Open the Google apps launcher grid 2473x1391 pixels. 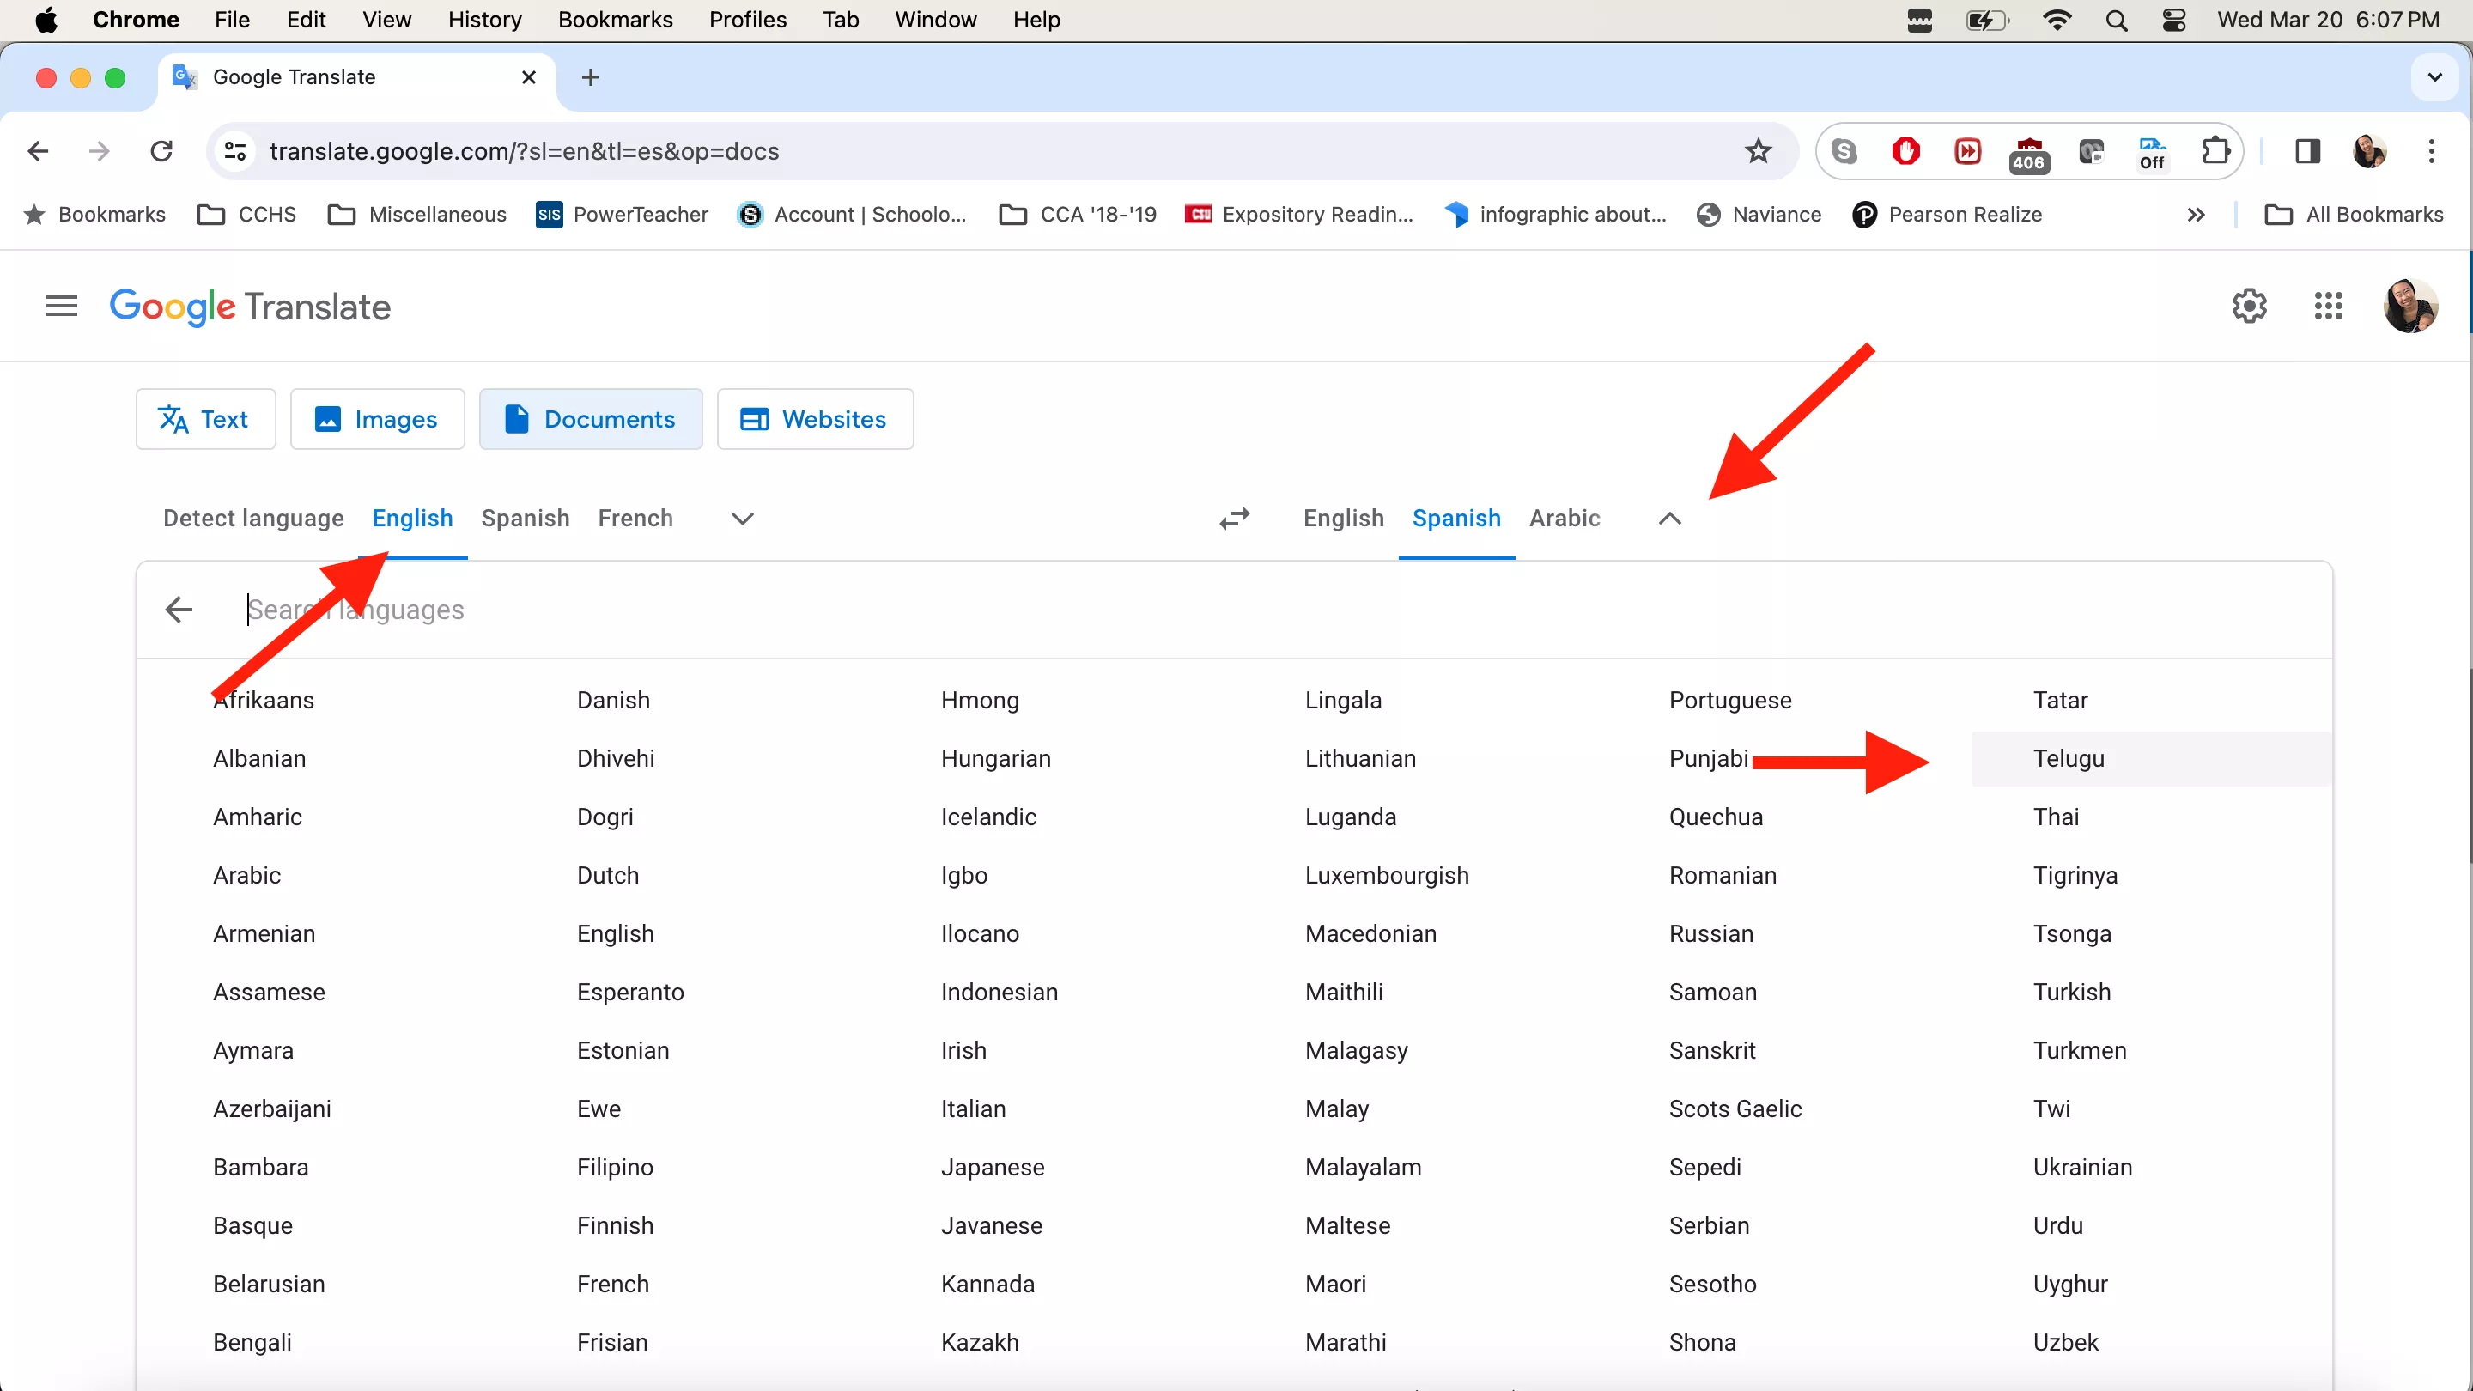(2328, 306)
